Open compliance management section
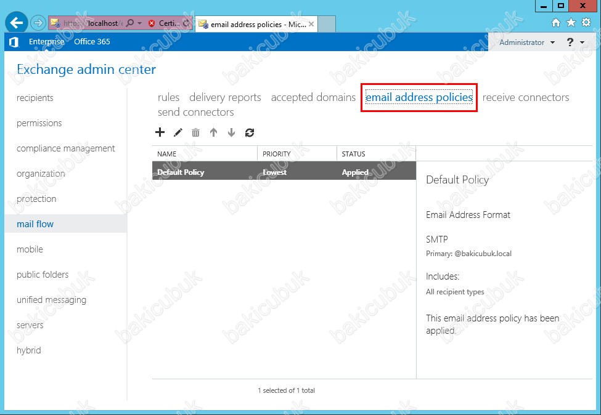The width and height of the screenshot is (601, 415). tap(65, 148)
